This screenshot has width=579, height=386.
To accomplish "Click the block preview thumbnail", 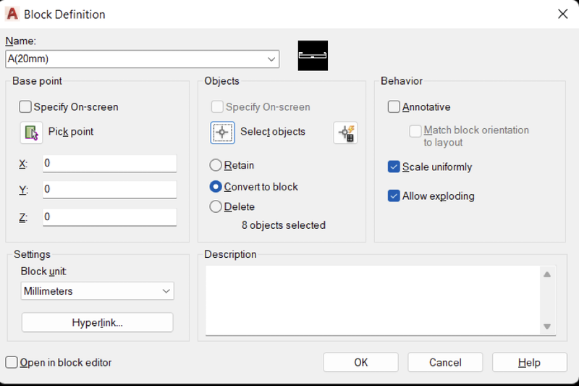I will coord(313,56).
